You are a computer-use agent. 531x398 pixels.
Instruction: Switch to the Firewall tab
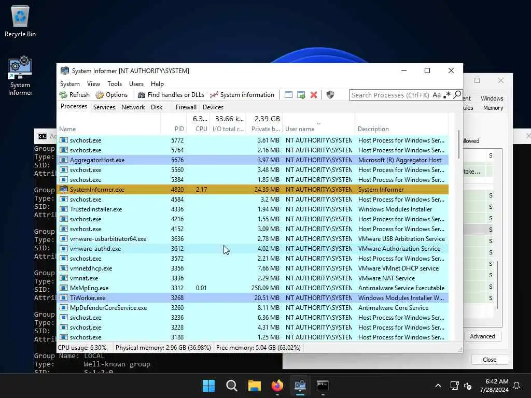tap(186, 107)
